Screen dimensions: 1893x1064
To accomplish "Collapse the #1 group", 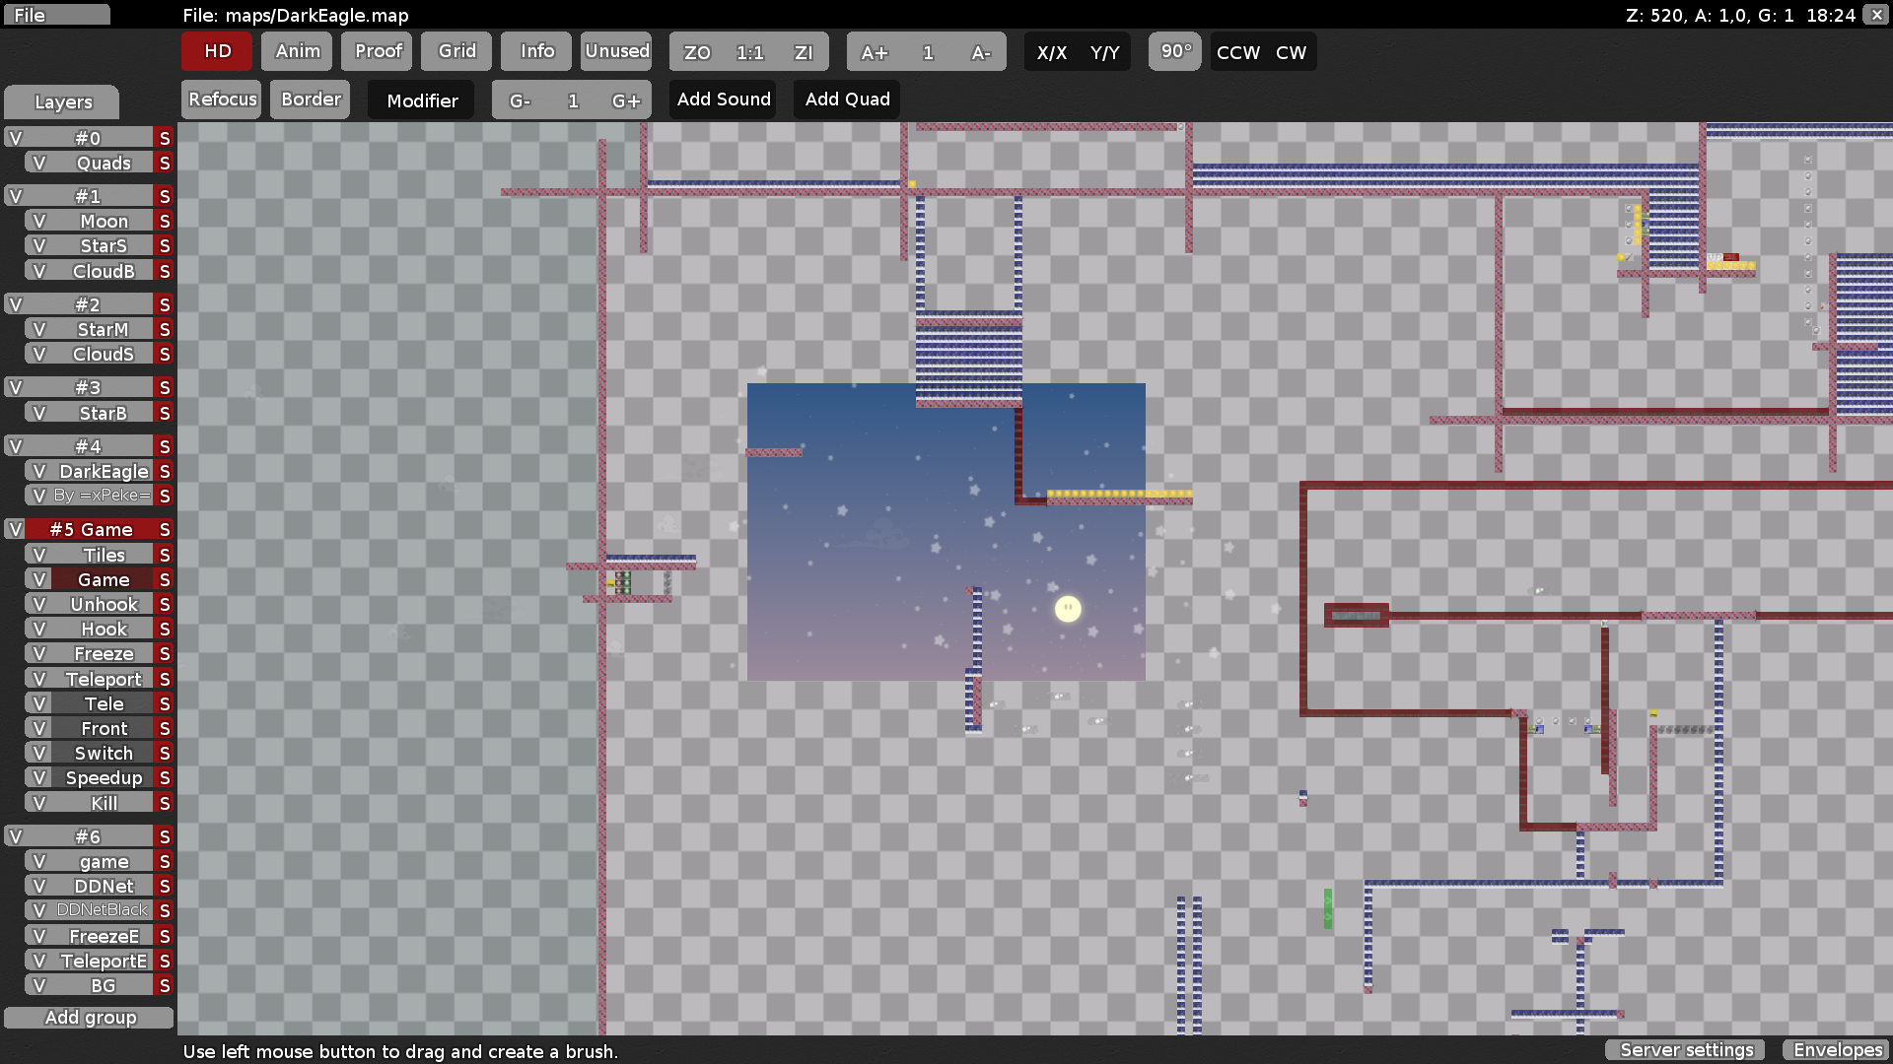I will (x=15, y=196).
